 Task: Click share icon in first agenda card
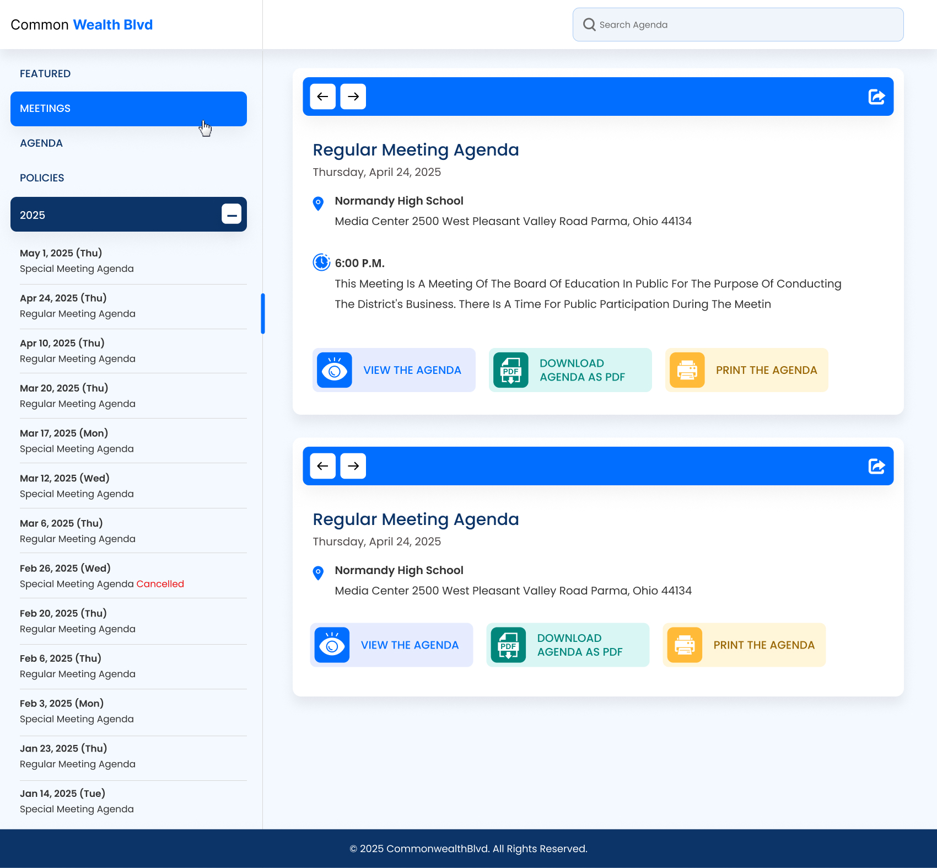point(876,97)
